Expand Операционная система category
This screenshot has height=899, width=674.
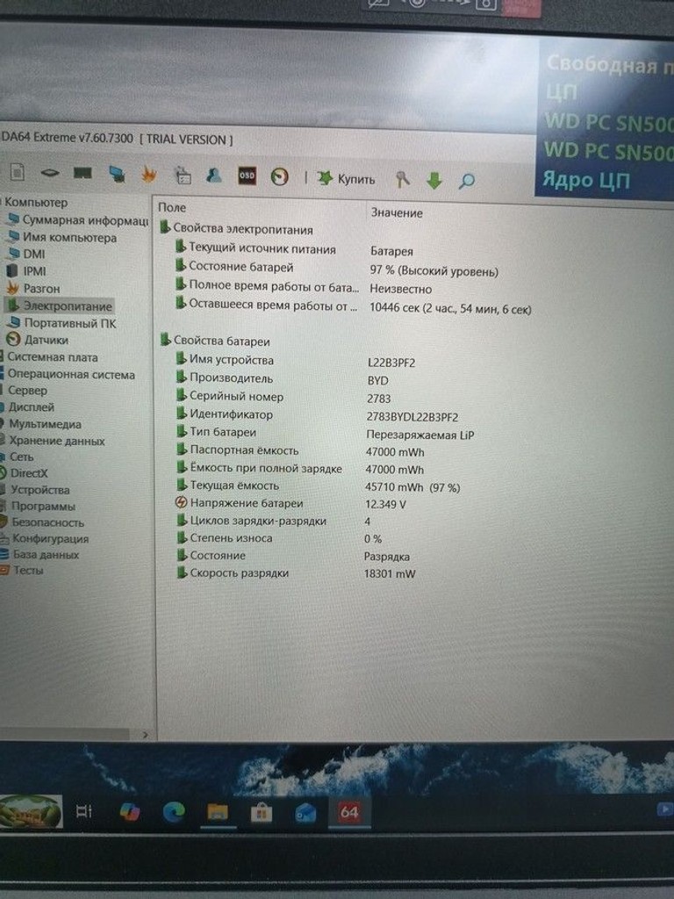point(70,374)
